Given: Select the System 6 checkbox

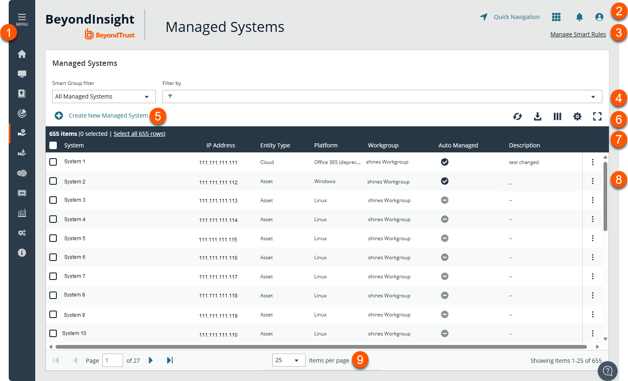Looking at the screenshot, I should click(x=53, y=257).
